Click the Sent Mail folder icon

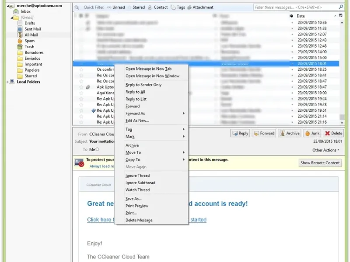20,29
